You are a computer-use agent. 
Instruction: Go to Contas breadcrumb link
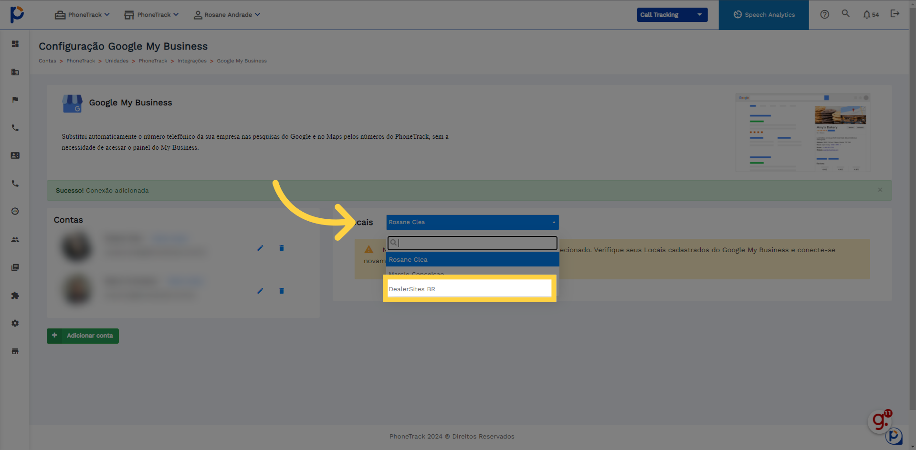[x=47, y=61]
